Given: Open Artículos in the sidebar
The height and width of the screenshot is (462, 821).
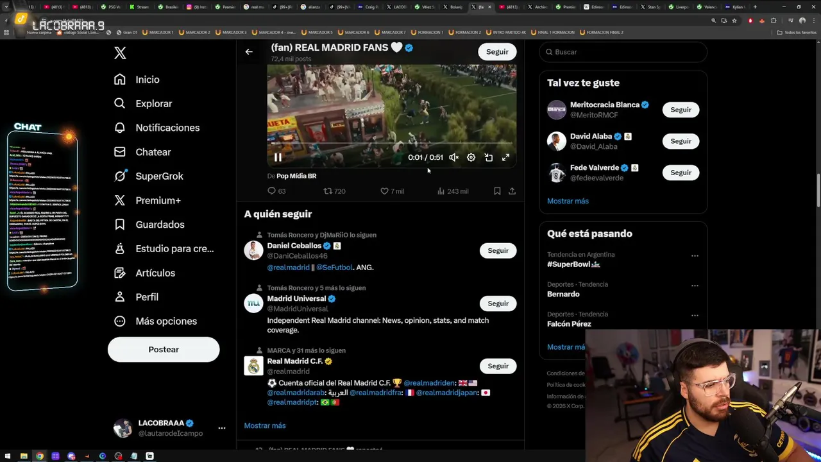Looking at the screenshot, I should (144, 273).
